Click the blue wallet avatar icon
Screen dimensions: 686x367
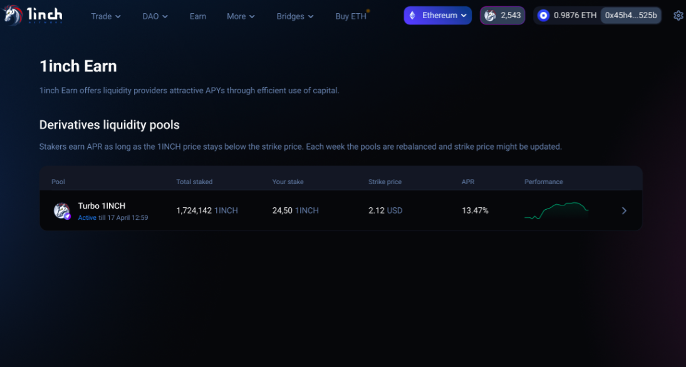pyautogui.click(x=543, y=16)
